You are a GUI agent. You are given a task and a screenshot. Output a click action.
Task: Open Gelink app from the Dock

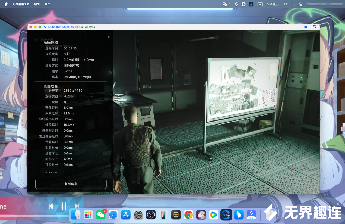coord(226,215)
